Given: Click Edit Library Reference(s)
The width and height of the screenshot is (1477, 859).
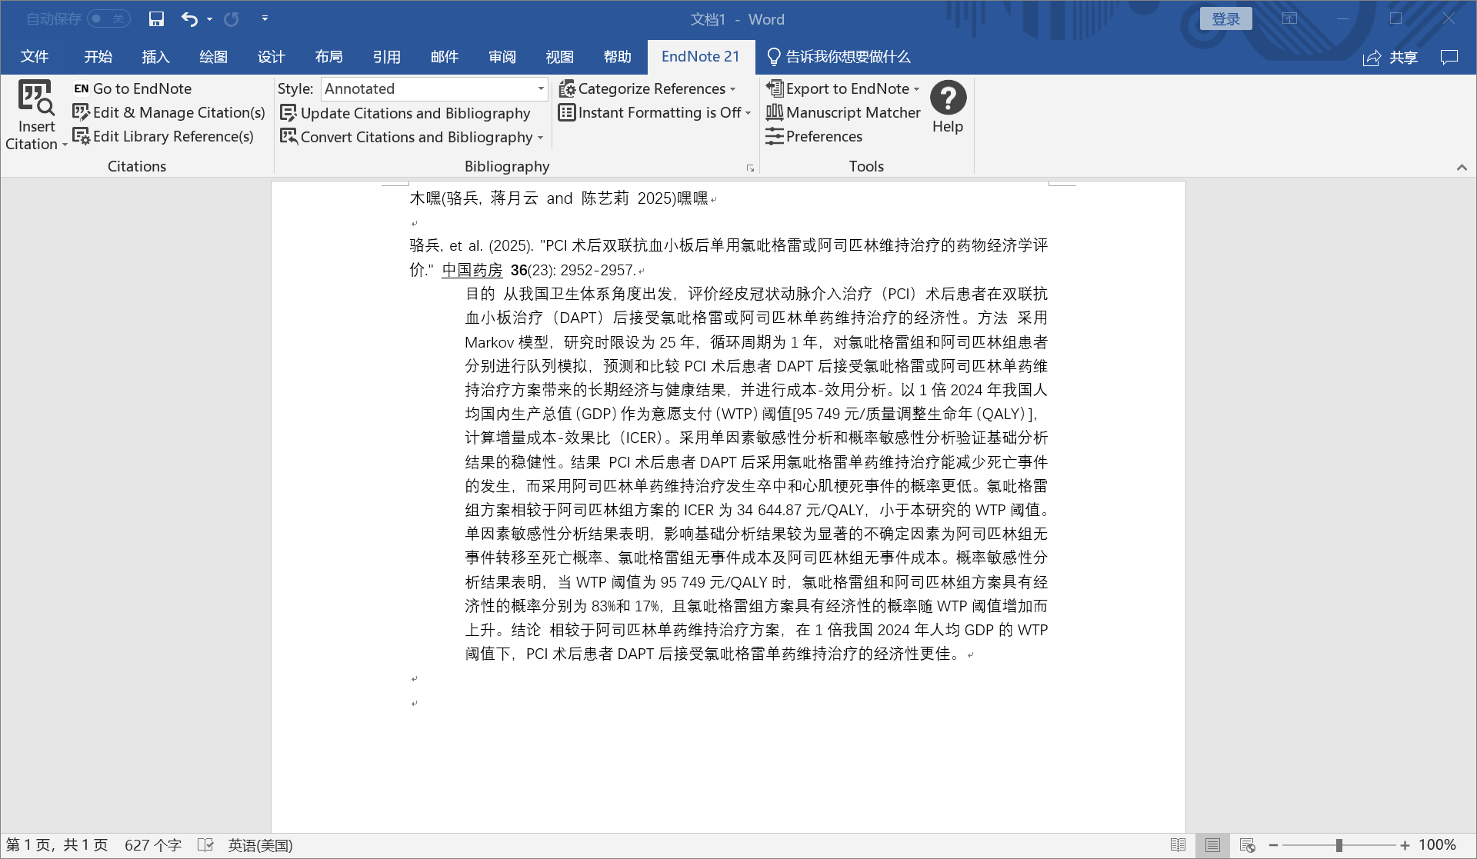Looking at the screenshot, I should (163, 136).
